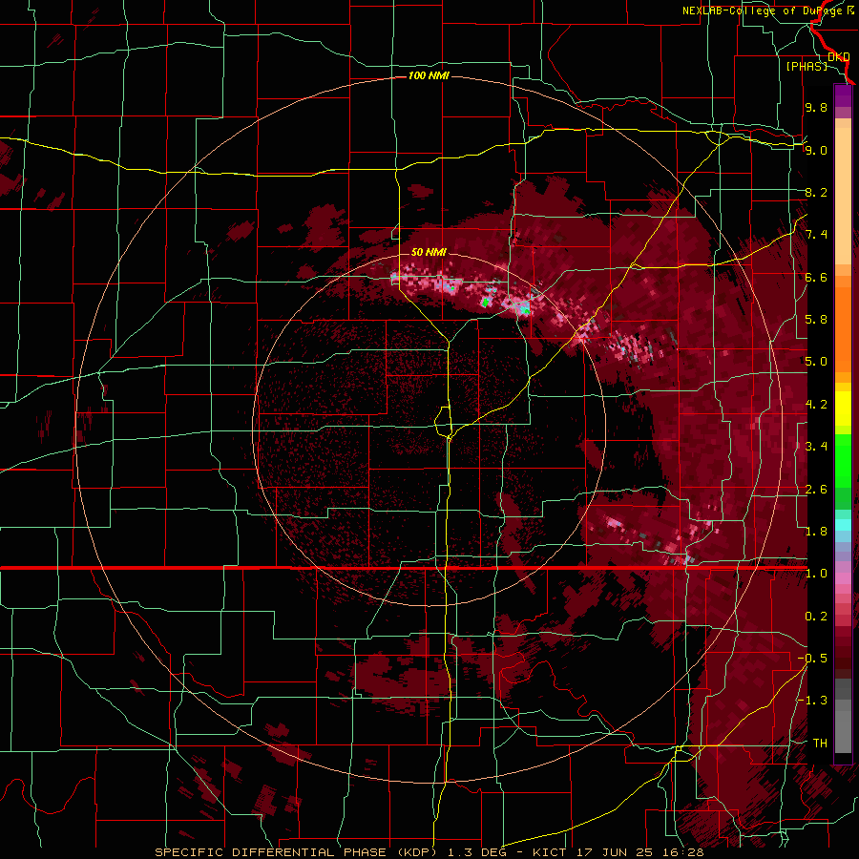Click the 4.2 scale value
859x859 pixels.
point(816,405)
